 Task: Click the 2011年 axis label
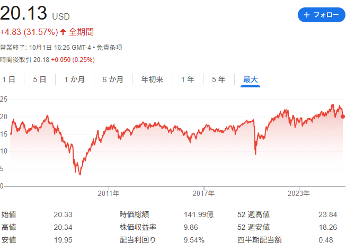click(x=109, y=193)
